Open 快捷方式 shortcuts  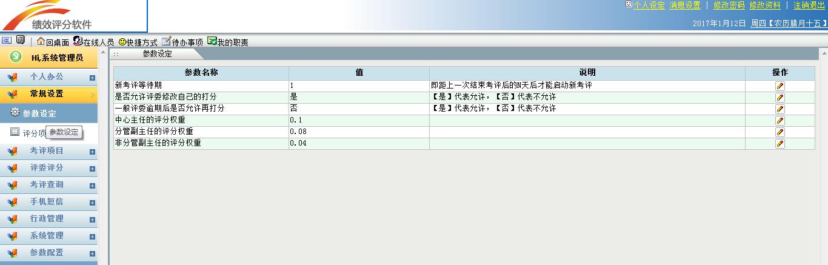(138, 42)
